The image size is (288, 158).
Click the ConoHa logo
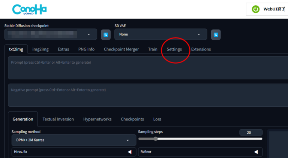coord(29,9)
